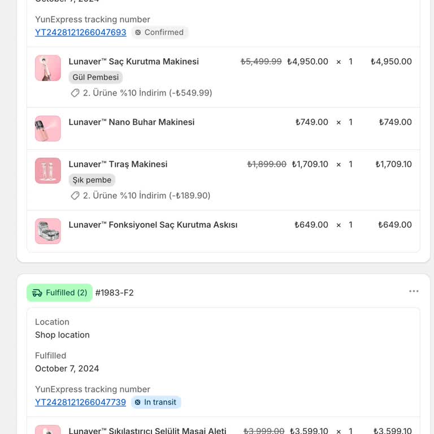Open Lunaver Fonksiyonel Saç Kurutma Askısı name

tap(153, 225)
